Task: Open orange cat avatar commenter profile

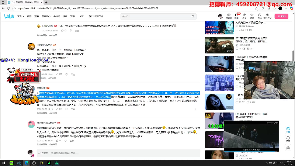Action: (x=31, y=46)
